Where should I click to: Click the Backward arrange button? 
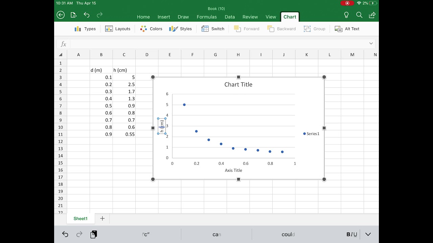281,29
